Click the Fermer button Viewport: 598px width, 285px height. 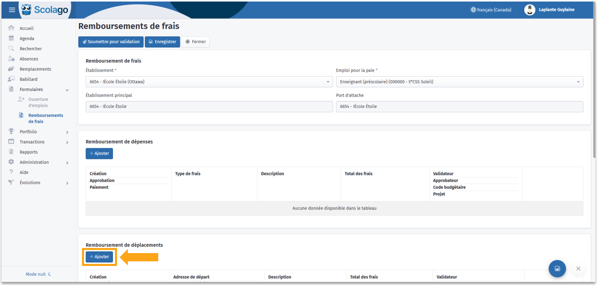point(196,42)
